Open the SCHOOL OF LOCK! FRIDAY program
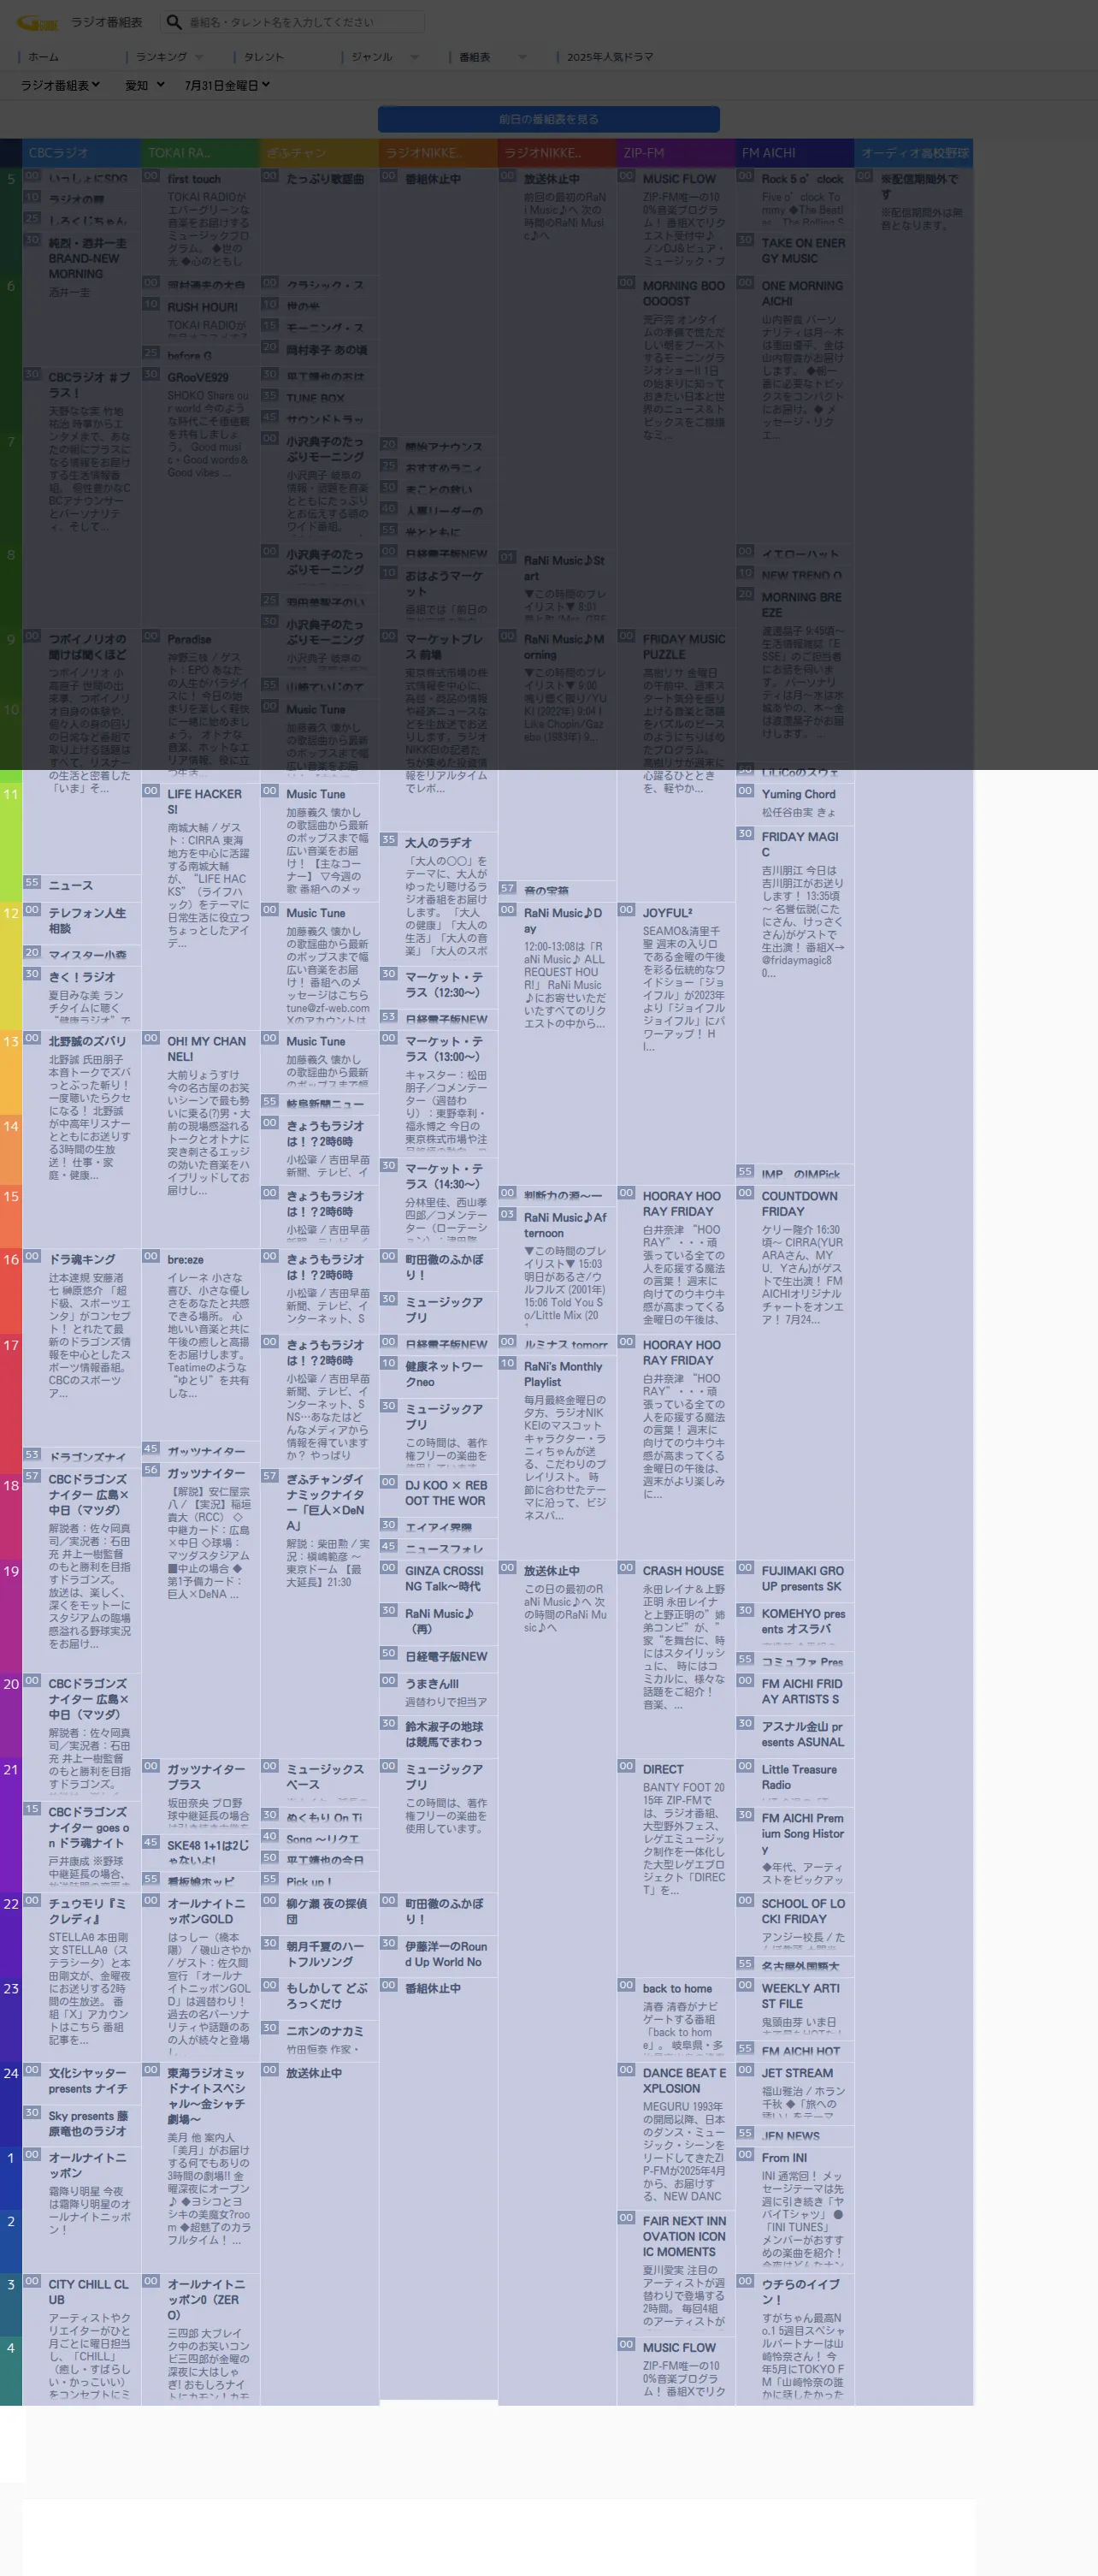Image resolution: width=1098 pixels, height=2576 pixels. click(803, 1911)
